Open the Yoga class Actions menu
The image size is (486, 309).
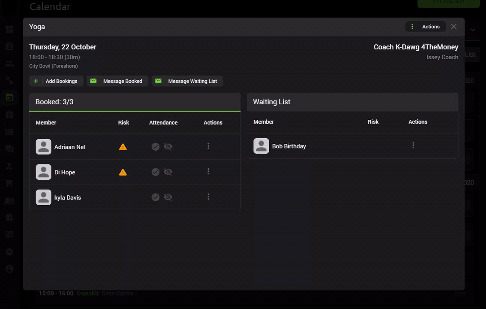tap(425, 27)
